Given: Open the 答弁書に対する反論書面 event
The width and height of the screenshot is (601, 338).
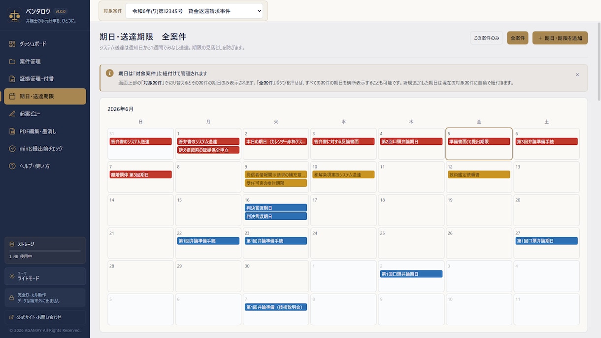Looking at the screenshot, I should (343, 141).
